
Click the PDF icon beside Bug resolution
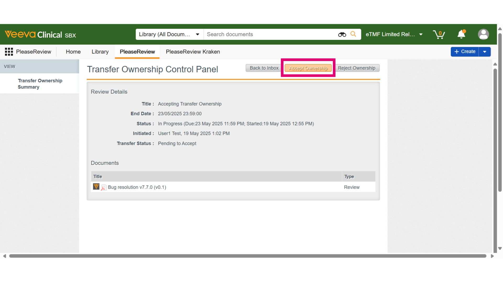pos(104,187)
